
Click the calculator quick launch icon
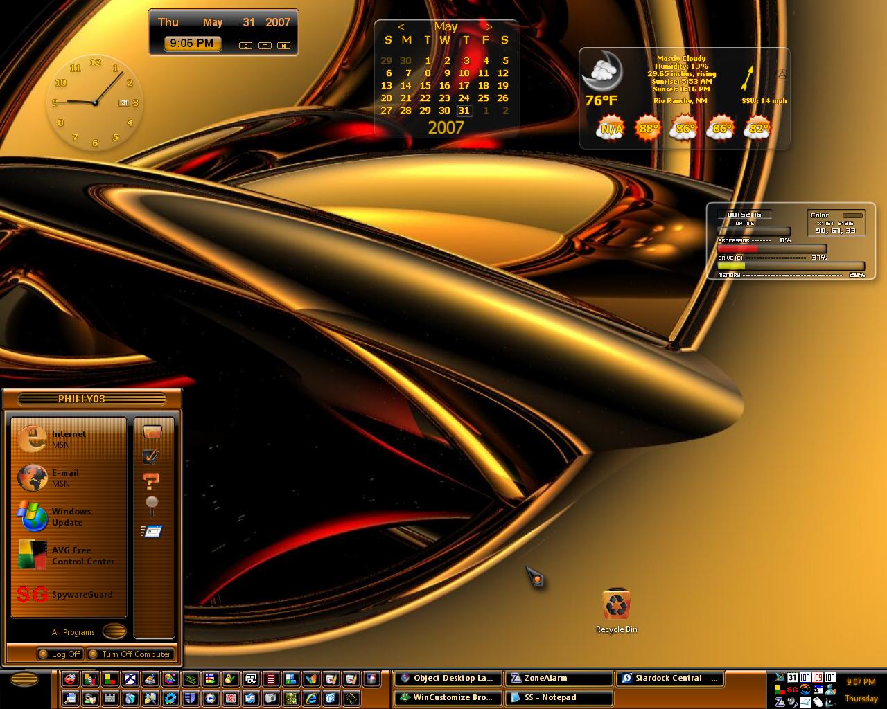tap(271, 679)
